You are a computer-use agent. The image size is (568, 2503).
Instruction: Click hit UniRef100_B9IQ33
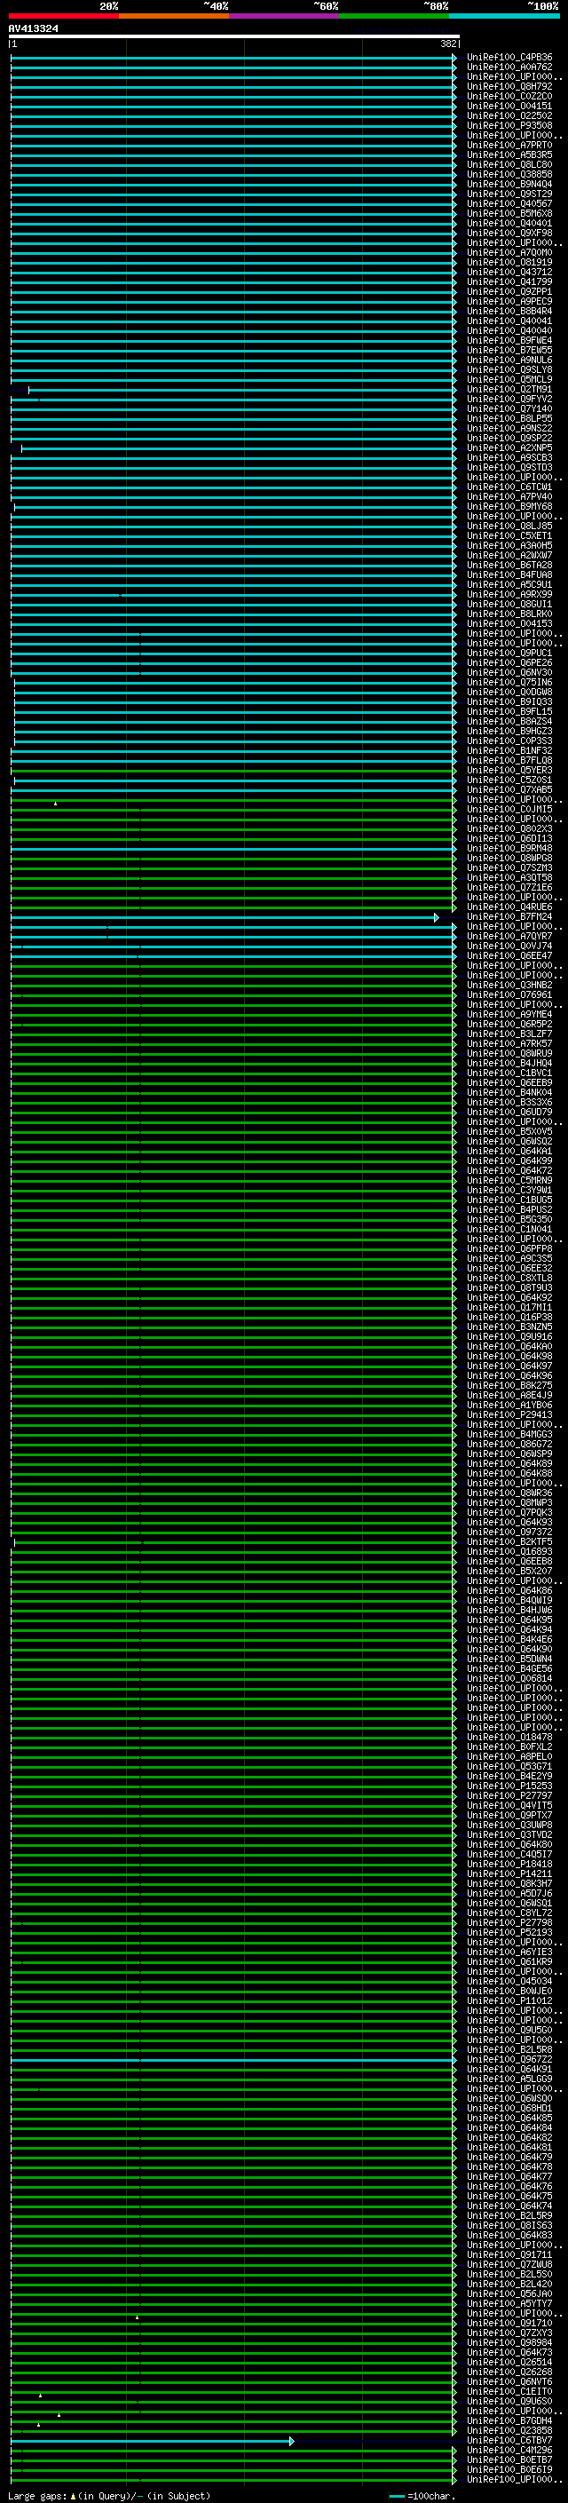click(x=509, y=701)
